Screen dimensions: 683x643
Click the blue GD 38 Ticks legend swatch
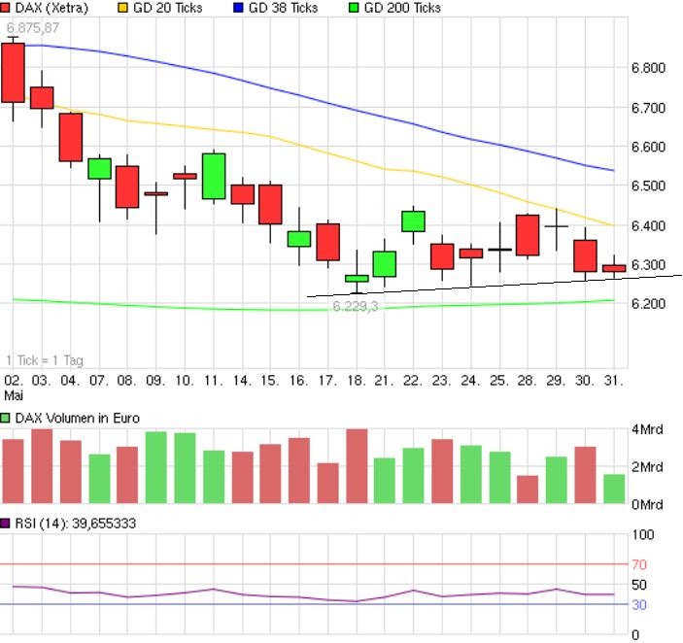[238, 8]
